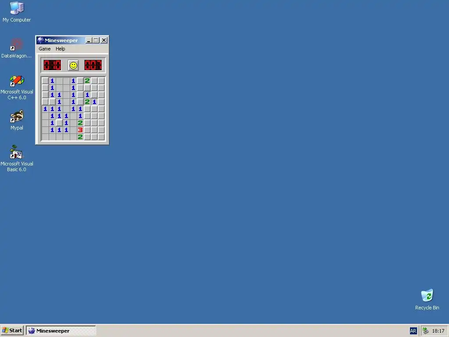Viewport: 449px width, 337px height.
Task: Uncover the covered square surrounded by eight 1s
Action: [59, 123]
